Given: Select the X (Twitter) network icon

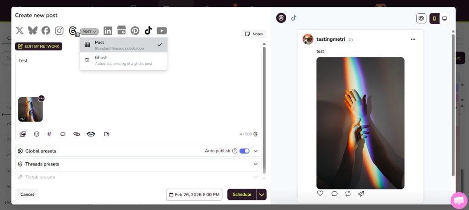Looking at the screenshot, I should (x=19, y=31).
